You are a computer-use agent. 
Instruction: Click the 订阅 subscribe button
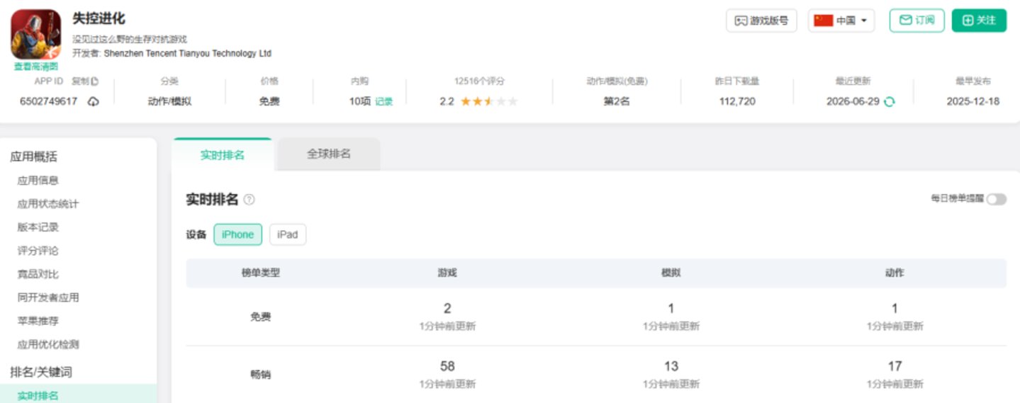(917, 21)
